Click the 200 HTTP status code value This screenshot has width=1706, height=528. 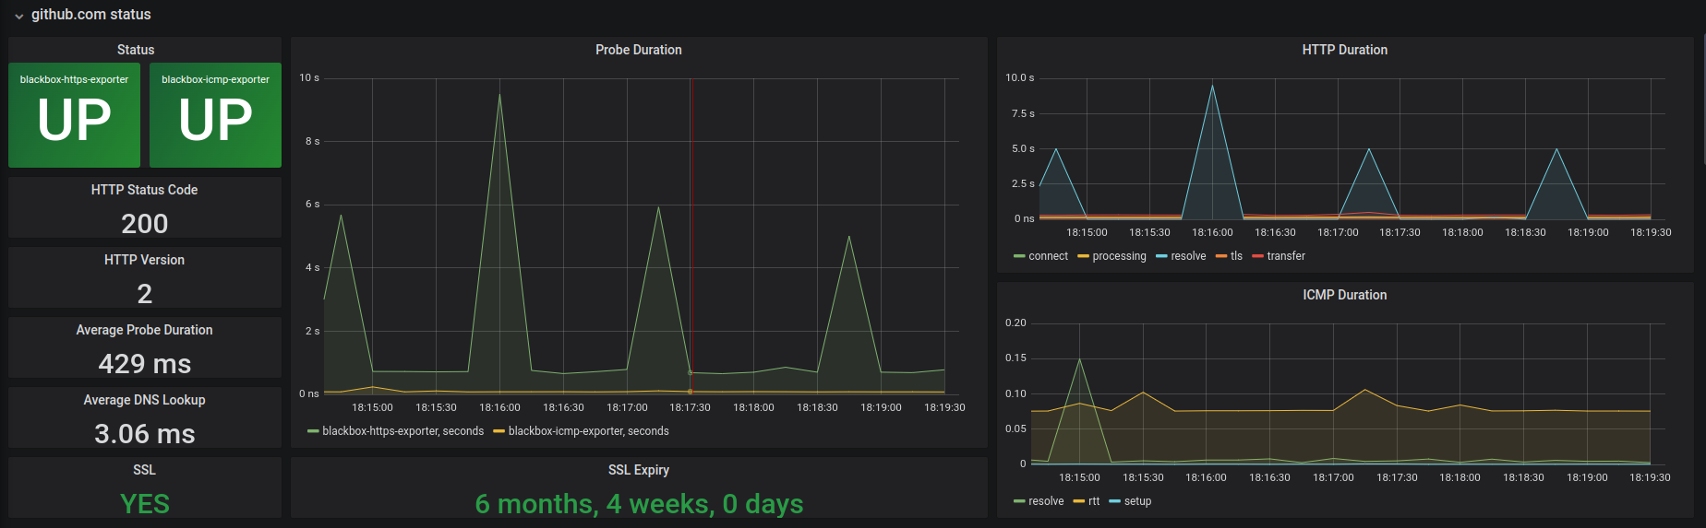point(144,223)
